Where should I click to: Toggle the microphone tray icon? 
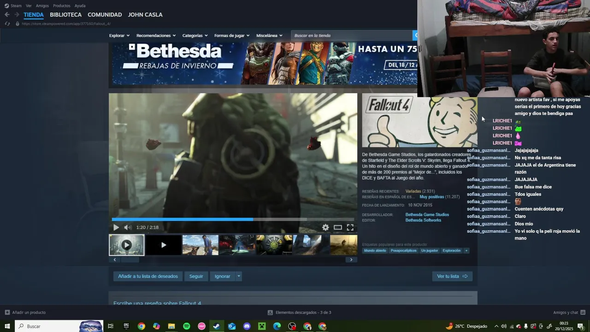(526, 326)
